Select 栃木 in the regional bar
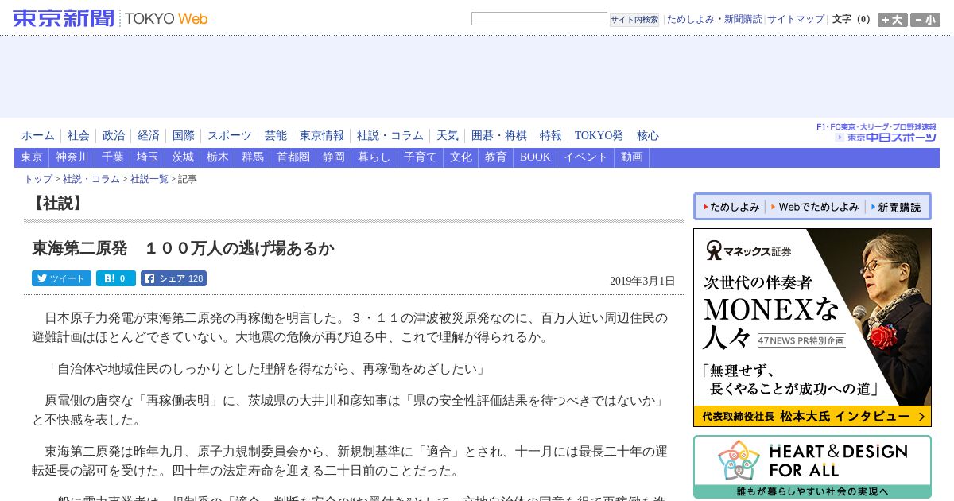The height and width of the screenshot is (501, 954). 218,157
